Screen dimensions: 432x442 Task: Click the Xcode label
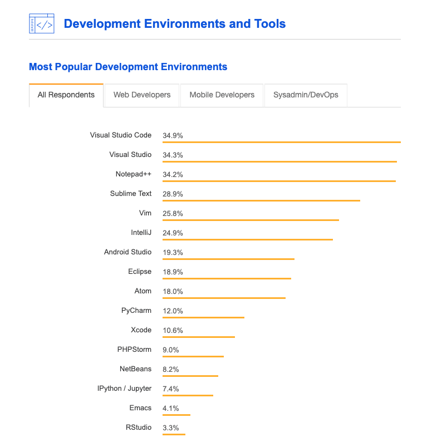(141, 330)
